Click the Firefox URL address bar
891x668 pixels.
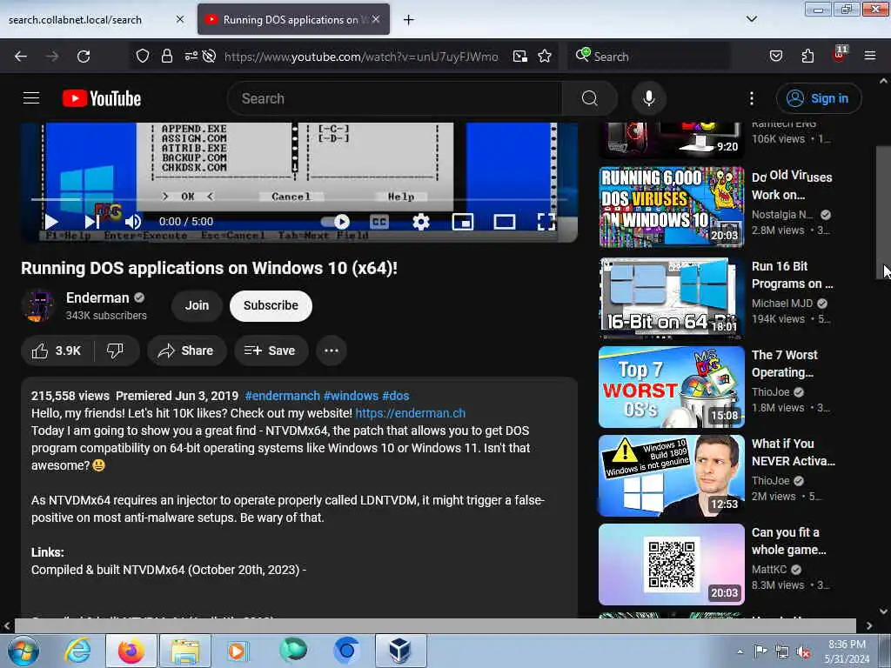point(361,57)
